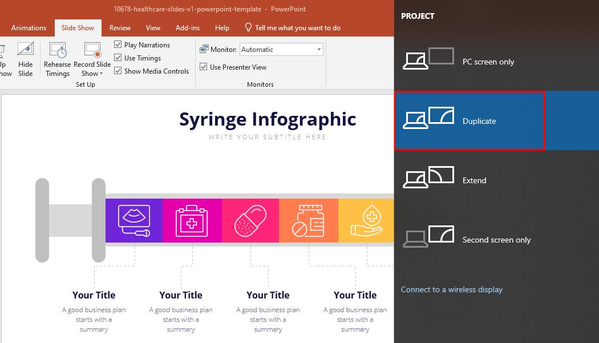Click the Monitor icon beside Automatic
The image size is (599, 343).
tap(204, 49)
